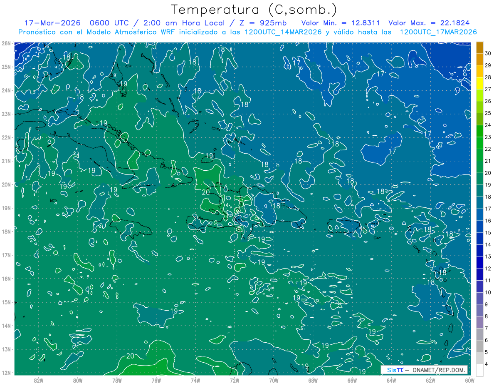The width and height of the screenshot is (499, 386).
Task: Click latitude axis label "23N"
Action: (x=6, y=114)
